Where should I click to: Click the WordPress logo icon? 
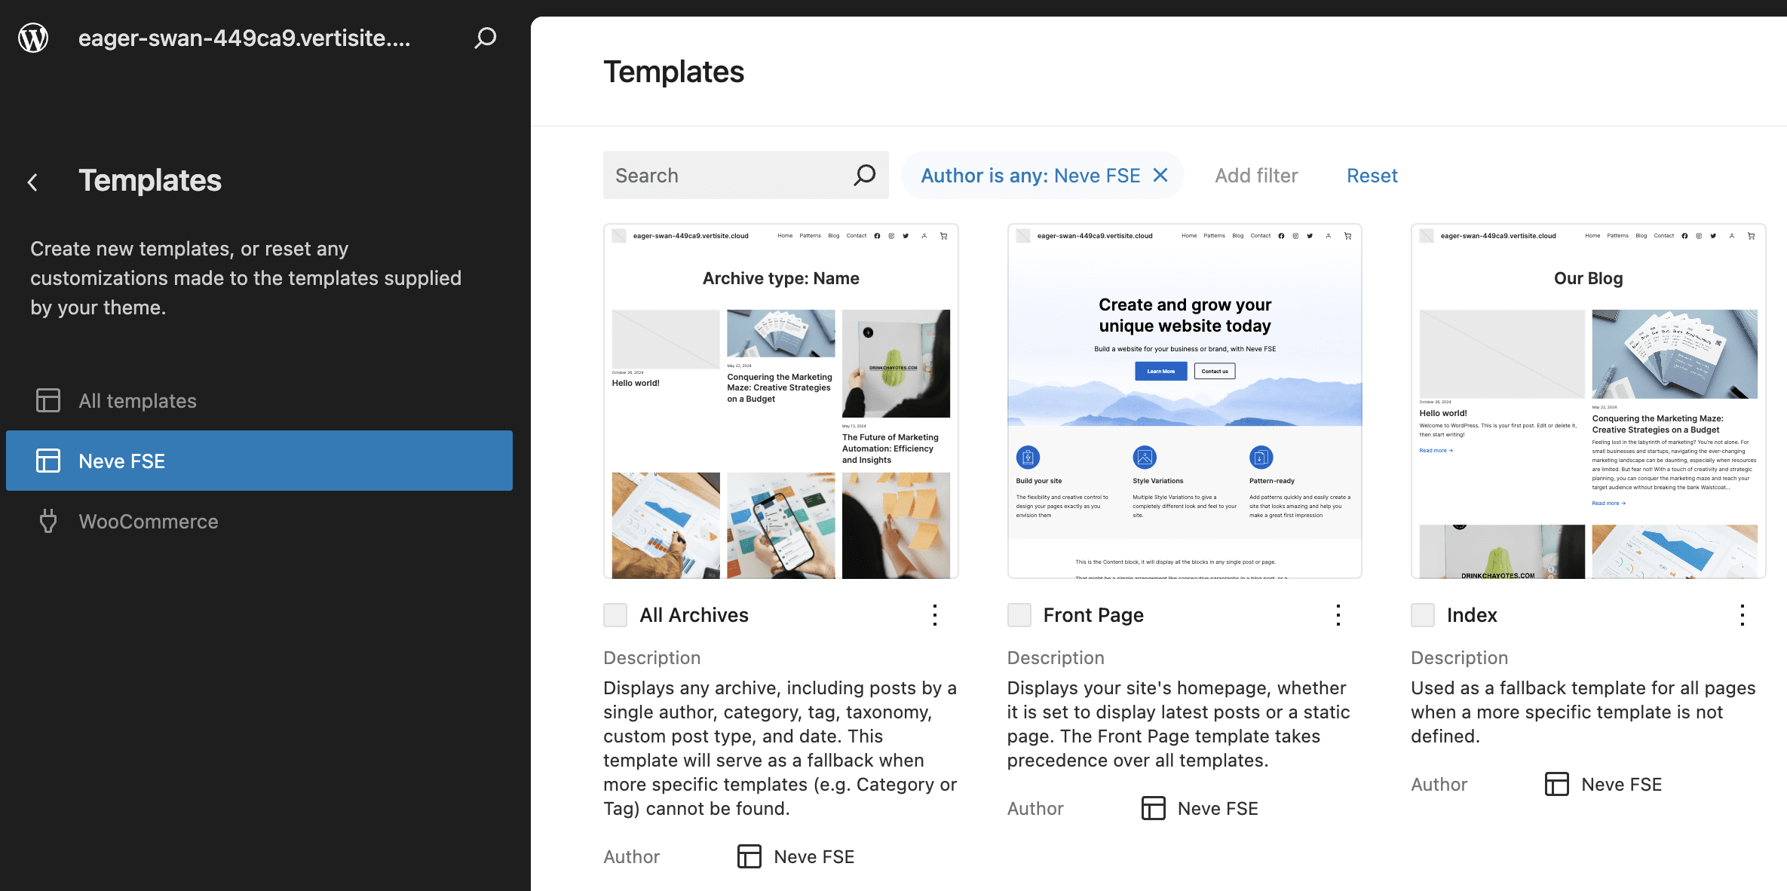coord(33,38)
